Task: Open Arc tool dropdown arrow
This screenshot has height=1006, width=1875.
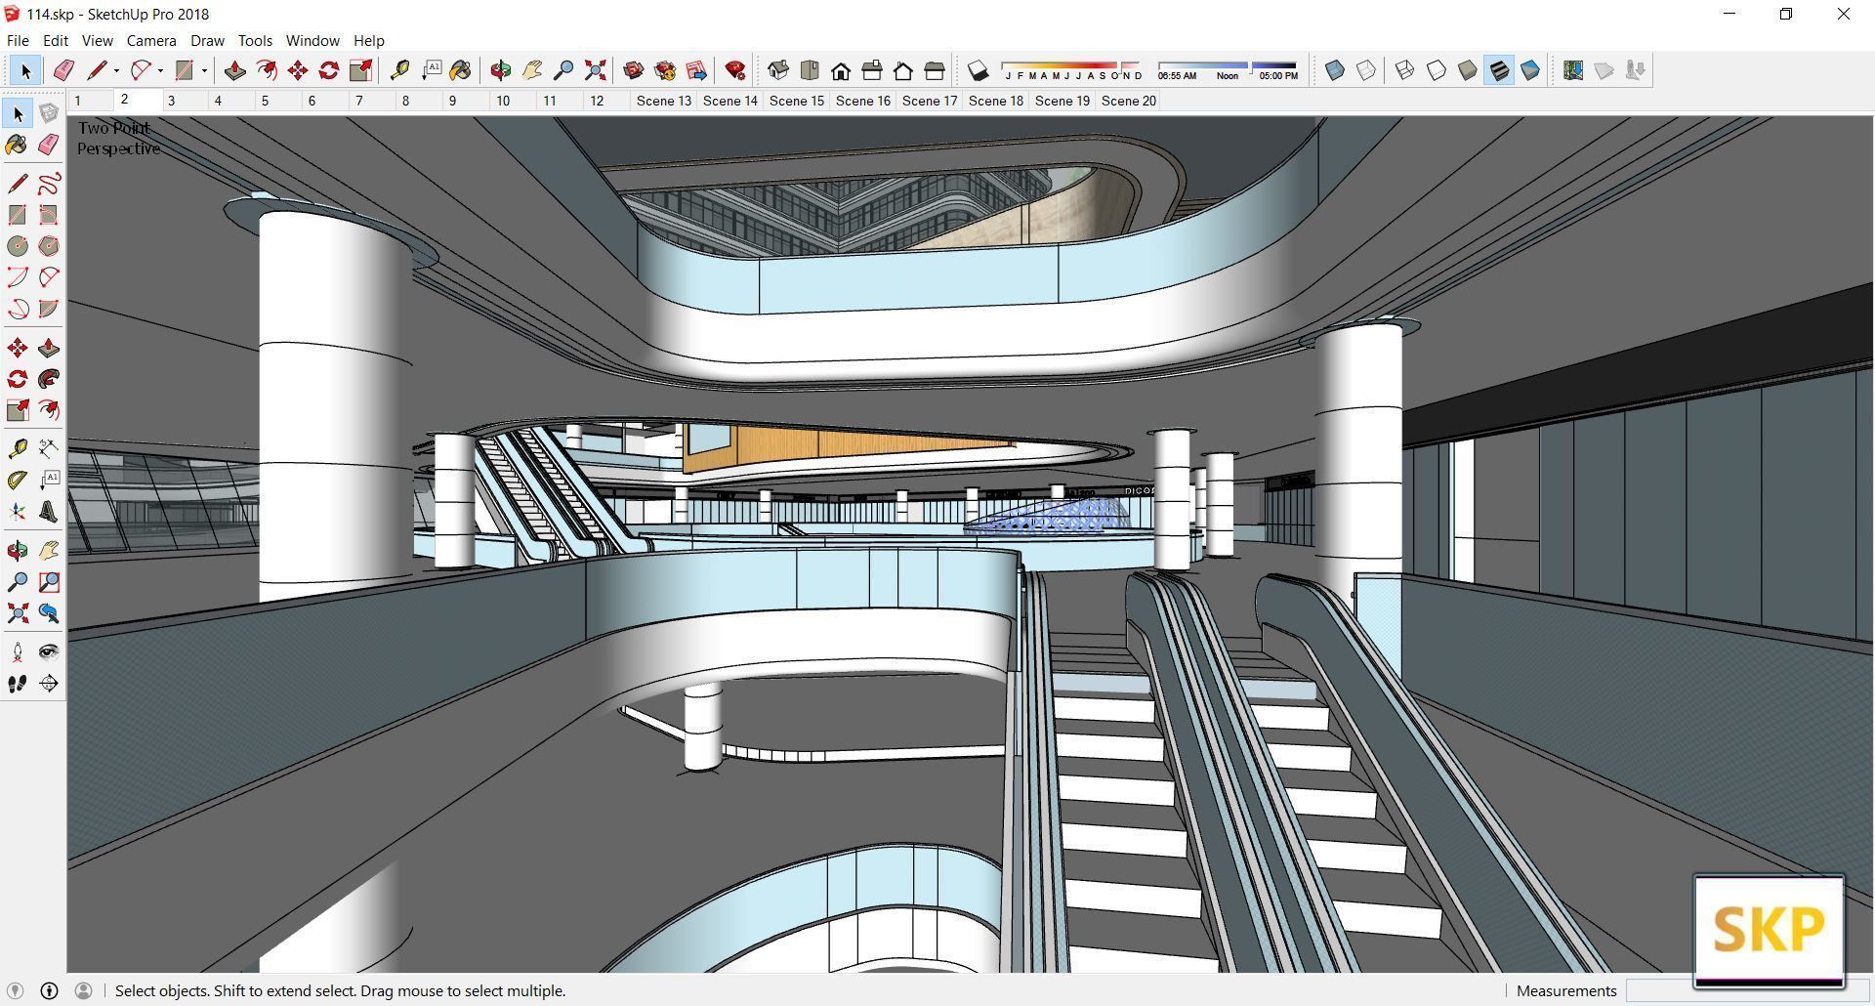Action: pyautogui.click(x=160, y=70)
